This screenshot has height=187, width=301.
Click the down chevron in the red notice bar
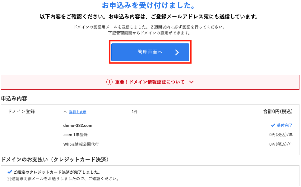[191, 82]
